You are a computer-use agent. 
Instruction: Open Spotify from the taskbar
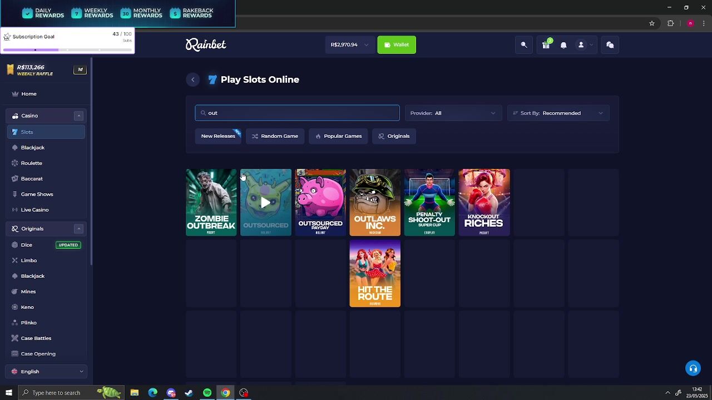click(x=207, y=393)
